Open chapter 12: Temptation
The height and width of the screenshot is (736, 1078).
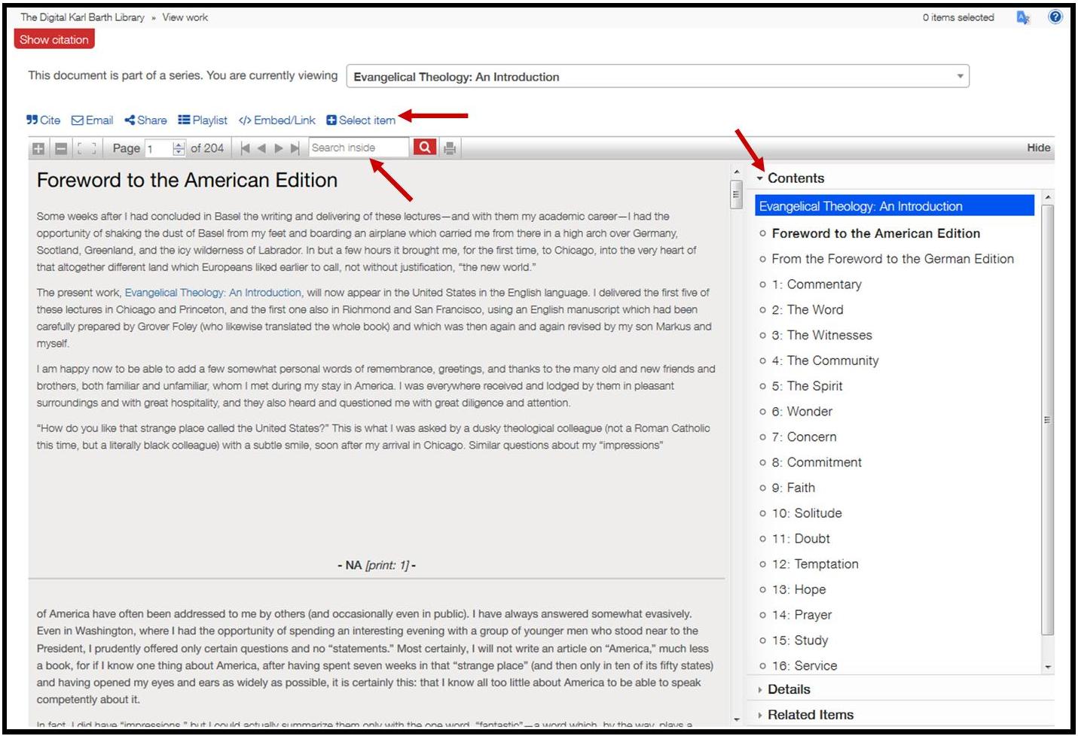[x=815, y=564]
